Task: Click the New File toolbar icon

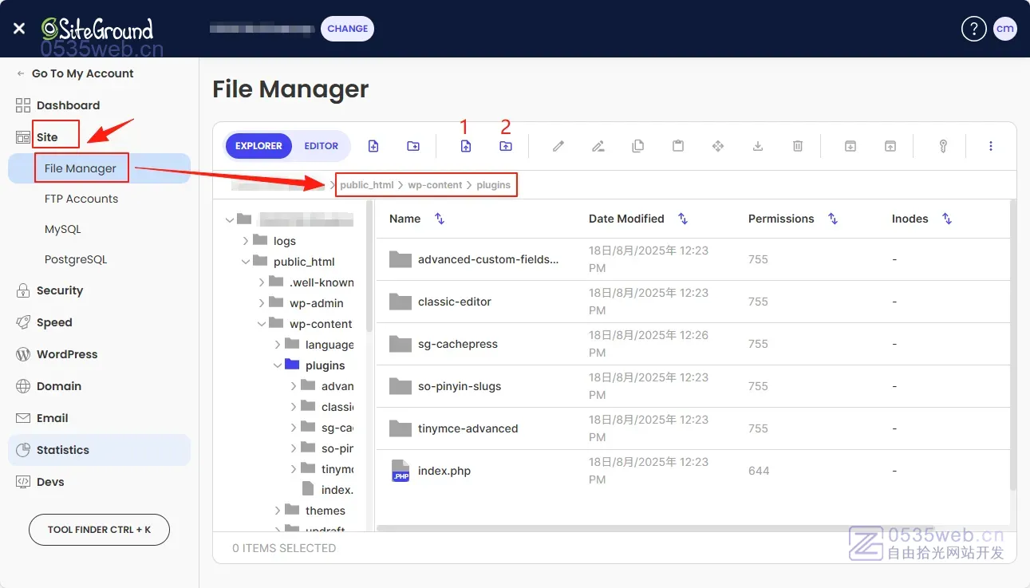Action: click(x=373, y=146)
